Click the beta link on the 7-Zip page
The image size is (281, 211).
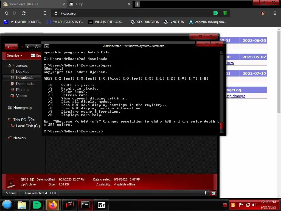click(230, 63)
